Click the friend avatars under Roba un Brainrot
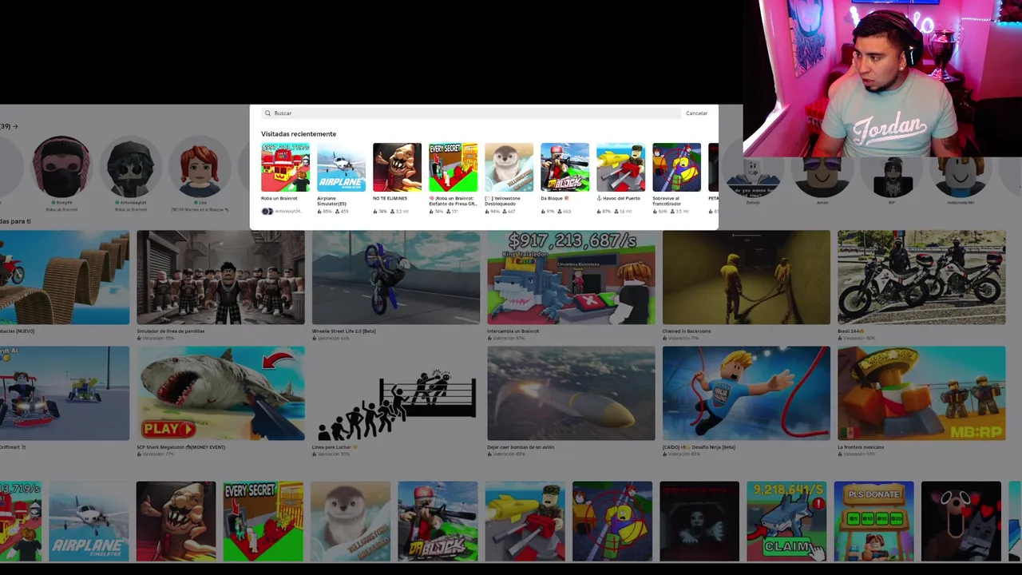 pos(267,212)
